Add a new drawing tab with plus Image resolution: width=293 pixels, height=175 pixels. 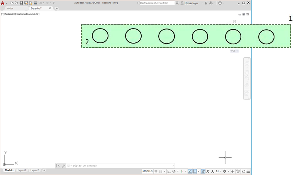click(x=57, y=8)
